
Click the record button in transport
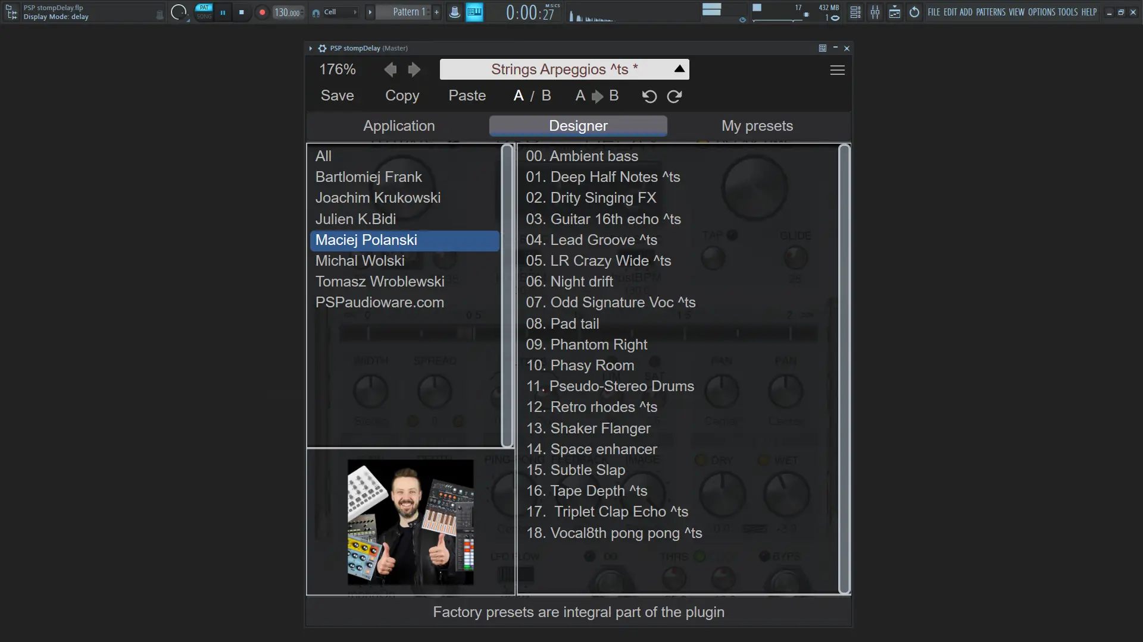[x=262, y=12]
